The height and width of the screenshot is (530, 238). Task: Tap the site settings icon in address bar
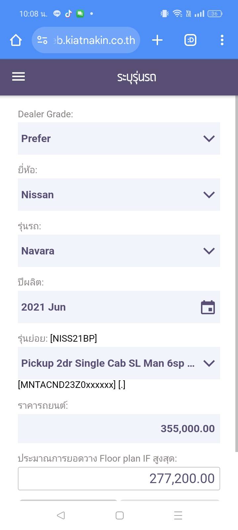point(42,40)
